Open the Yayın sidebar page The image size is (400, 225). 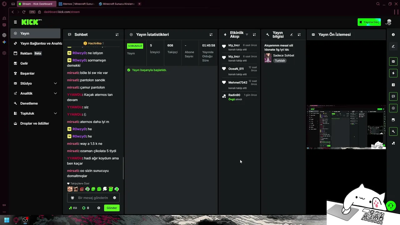tap(35, 33)
